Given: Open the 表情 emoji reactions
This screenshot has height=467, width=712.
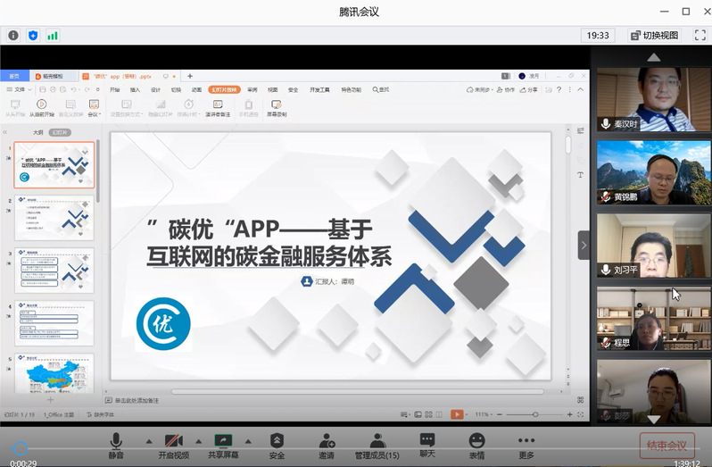Looking at the screenshot, I should tap(477, 443).
